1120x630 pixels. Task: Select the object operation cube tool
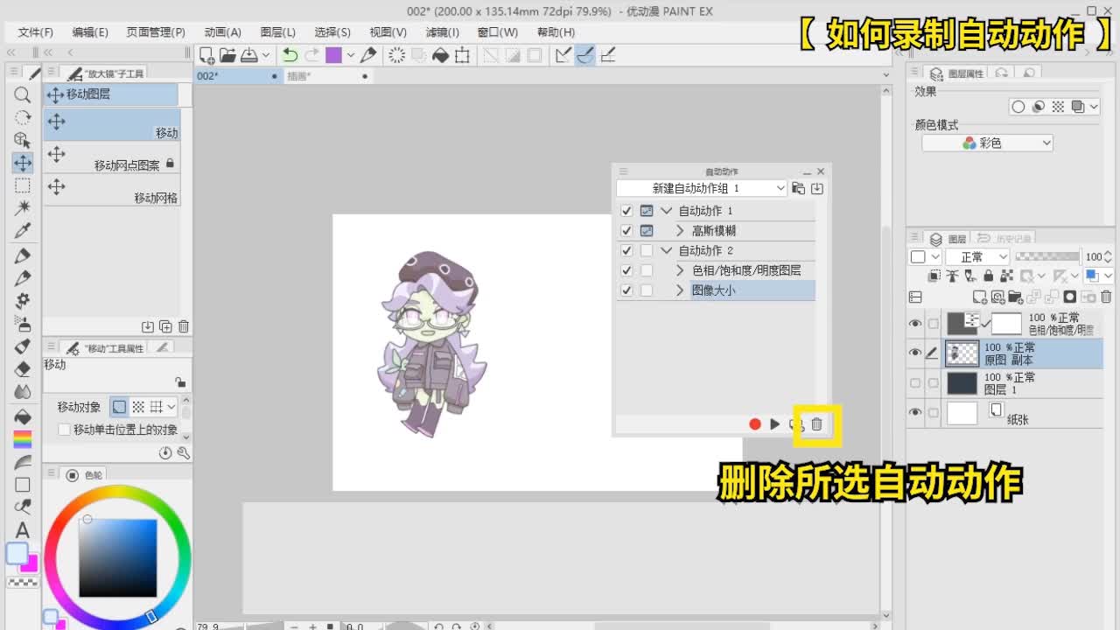tap(23, 140)
